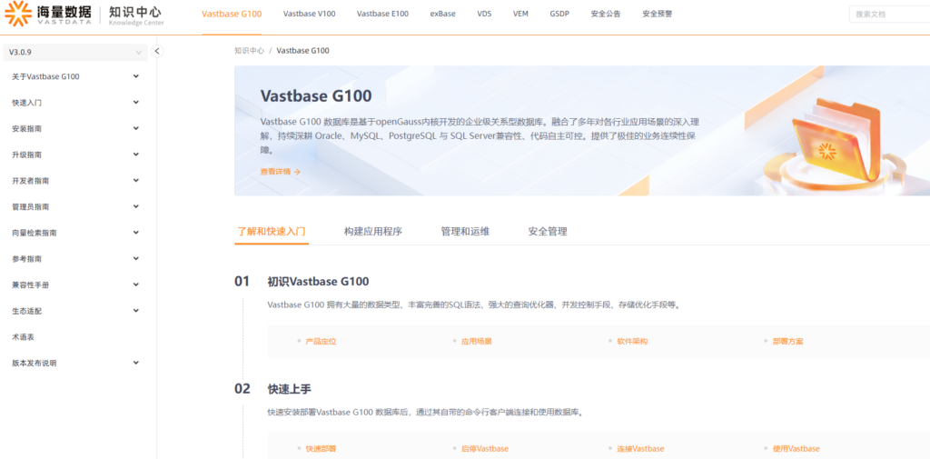
Task: Open the 启停Vastbase link
Action: point(485,449)
